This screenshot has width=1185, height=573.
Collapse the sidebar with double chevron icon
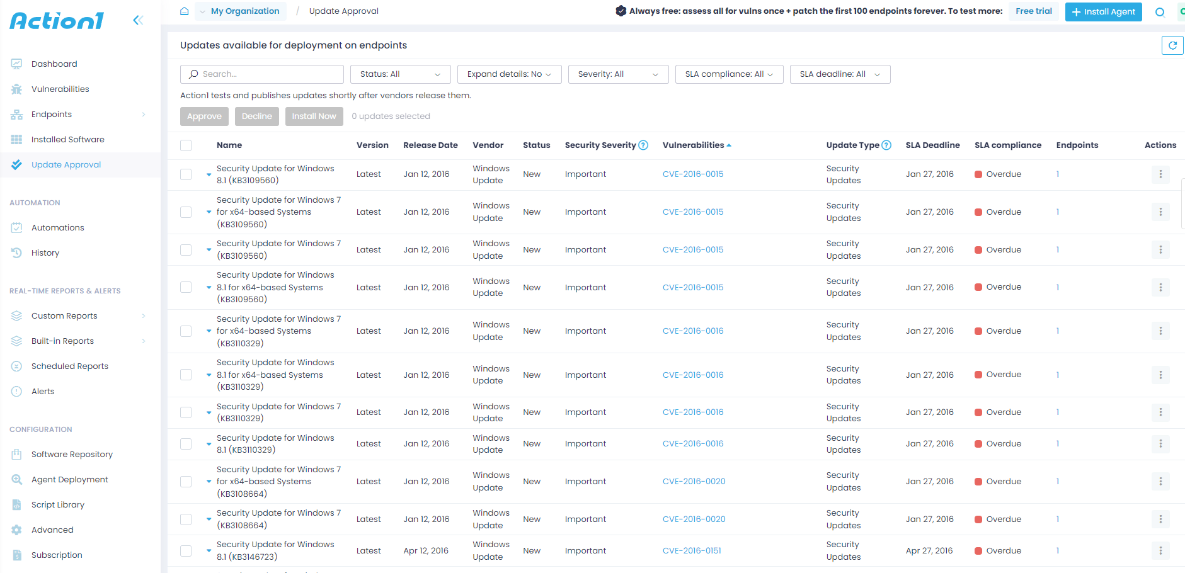pyautogui.click(x=138, y=20)
